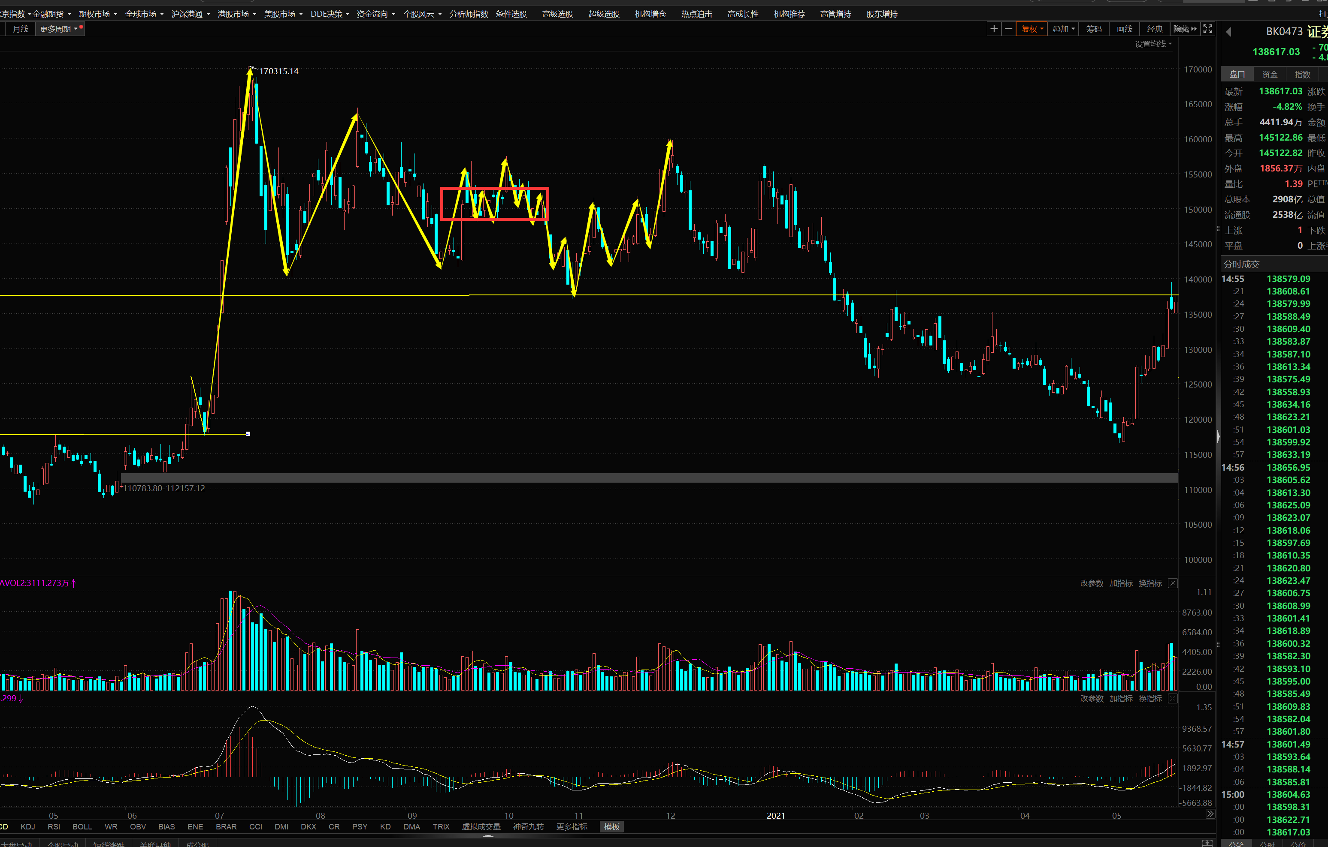This screenshot has height=847, width=1328.
Task: Enter fullscreen chart view
Action: click(1207, 29)
